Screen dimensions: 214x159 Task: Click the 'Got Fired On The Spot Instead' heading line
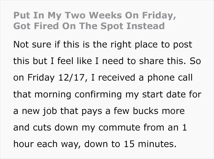click(x=89, y=26)
